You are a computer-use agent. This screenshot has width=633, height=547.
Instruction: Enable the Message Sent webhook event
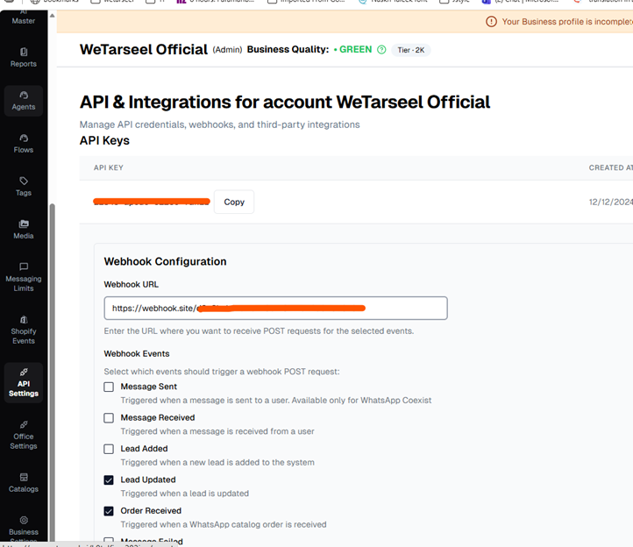109,387
